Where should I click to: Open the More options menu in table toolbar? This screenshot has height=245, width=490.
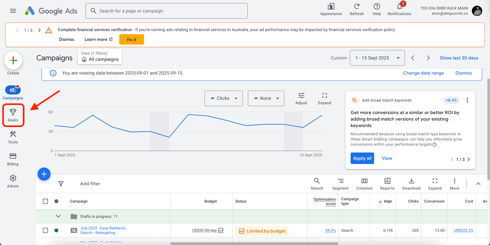coord(454,184)
